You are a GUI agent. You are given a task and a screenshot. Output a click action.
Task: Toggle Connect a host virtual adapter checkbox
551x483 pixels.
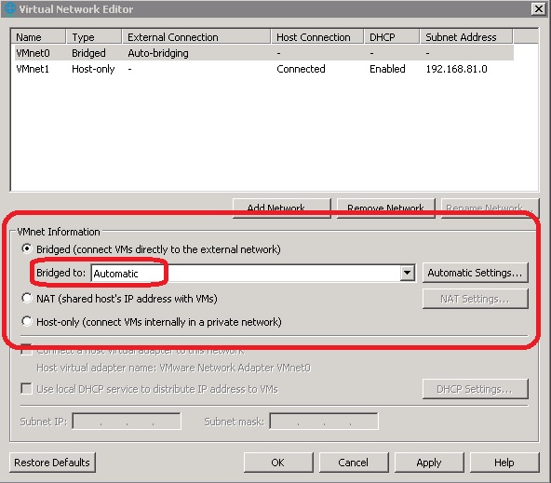pos(26,350)
